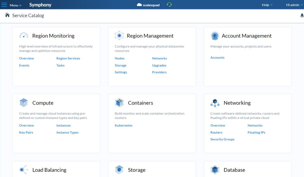Open the Routers link
This screenshot has height=177, width=304.
coord(216,132)
